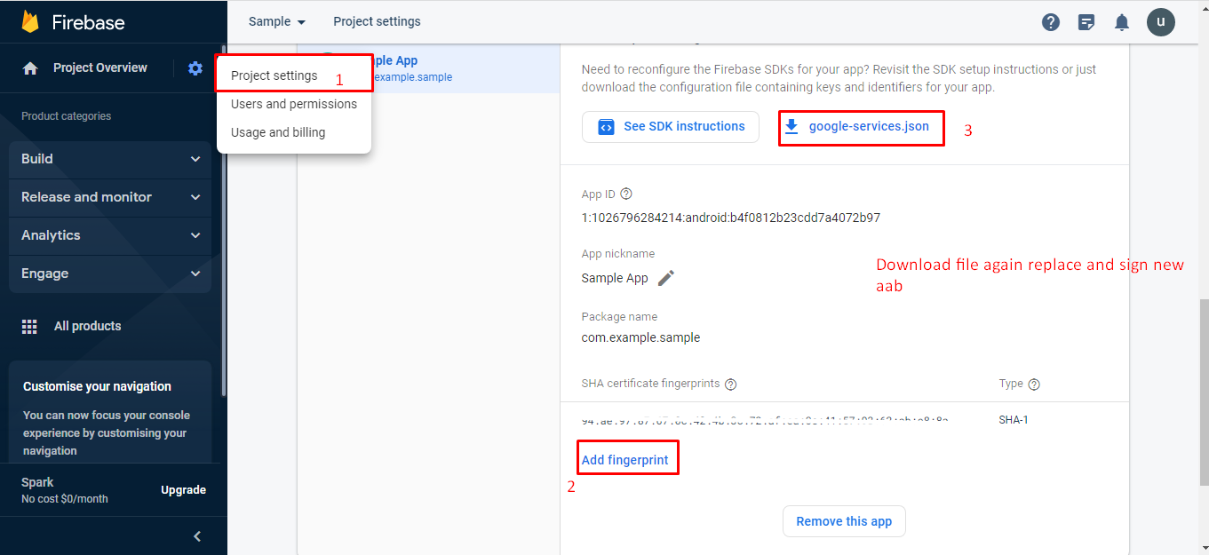Click Project settings breadcrumb in header
The image size is (1209, 555).
click(x=378, y=21)
